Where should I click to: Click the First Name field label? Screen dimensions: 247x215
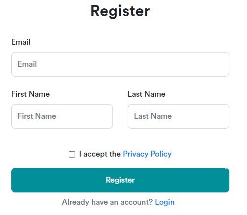tap(30, 94)
